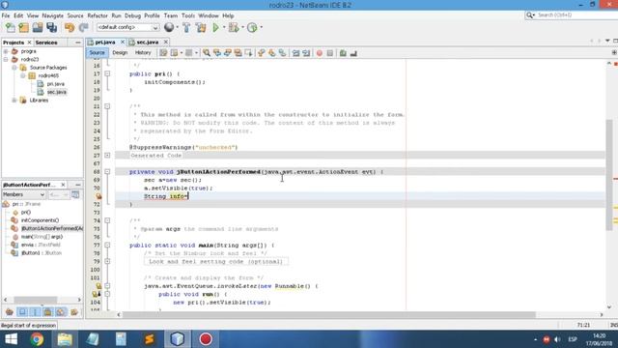Expand the Libraries node

tap(14, 101)
